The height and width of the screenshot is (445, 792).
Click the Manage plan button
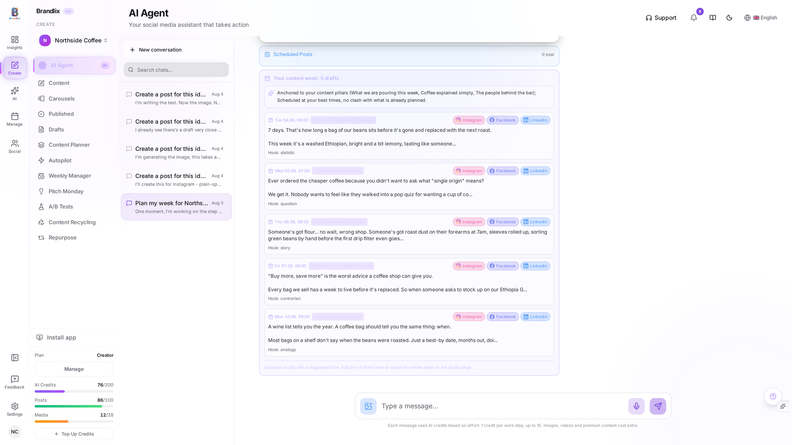point(74,369)
